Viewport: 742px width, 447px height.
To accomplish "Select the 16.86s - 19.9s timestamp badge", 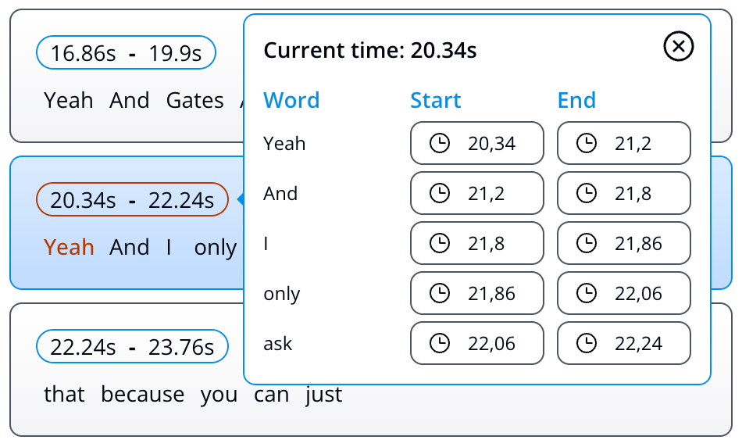I will [x=126, y=53].
